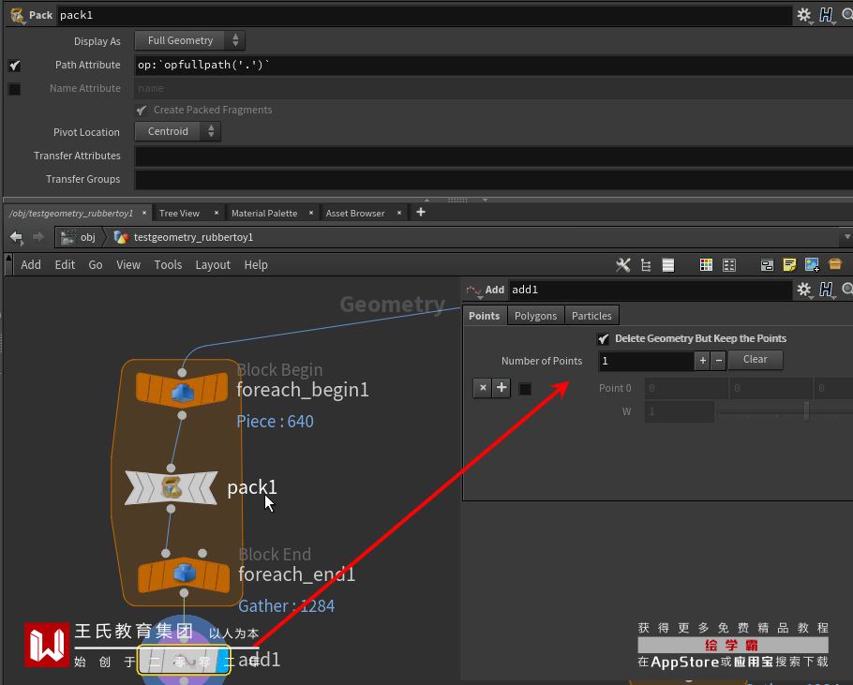Click the help icon in the add1 parameter panel
The height and width of the screenshot is (685, 853).
(x=827, y=290)
